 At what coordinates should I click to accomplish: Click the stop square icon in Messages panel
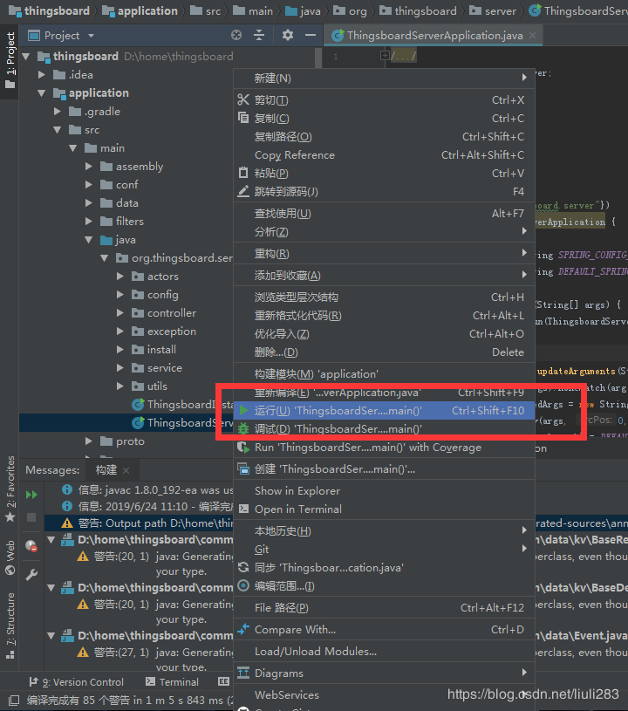click(31, 517)
